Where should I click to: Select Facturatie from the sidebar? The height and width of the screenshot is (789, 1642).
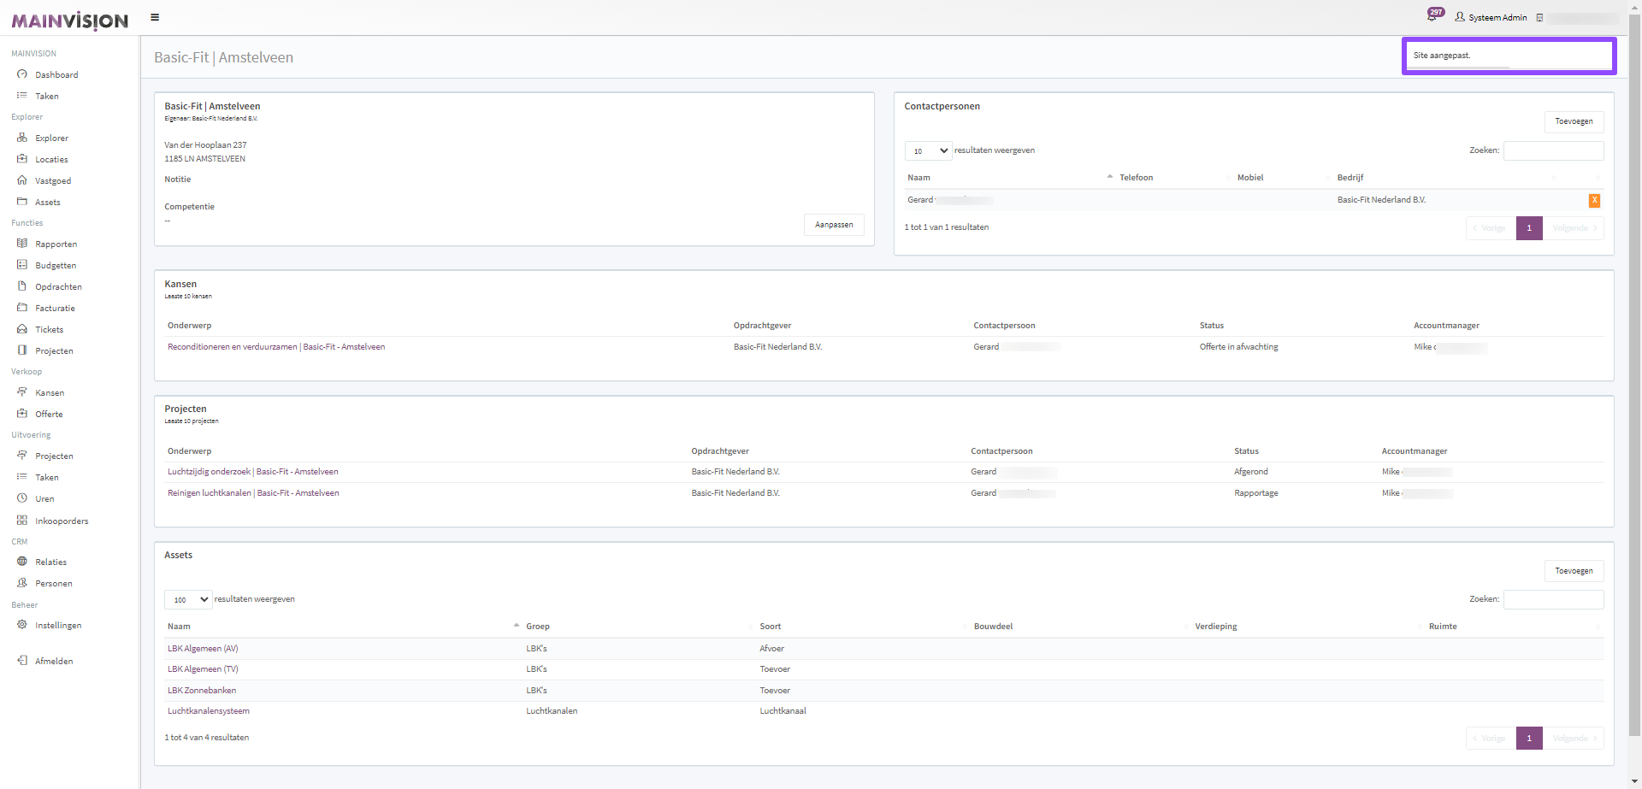coord(55,309)
